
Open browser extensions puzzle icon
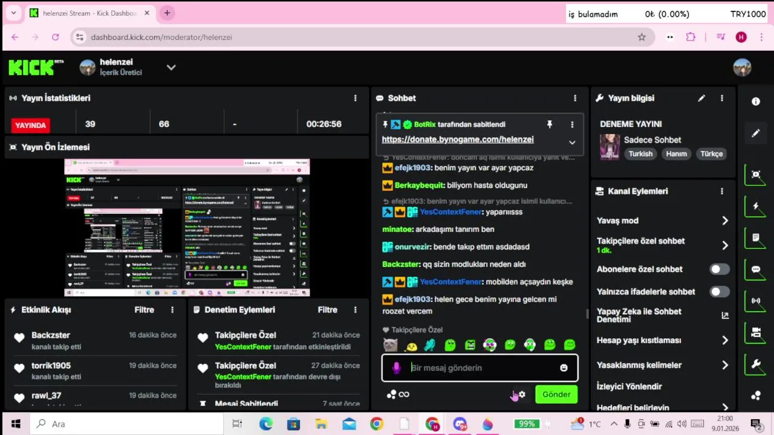click(x=691, y=37)
